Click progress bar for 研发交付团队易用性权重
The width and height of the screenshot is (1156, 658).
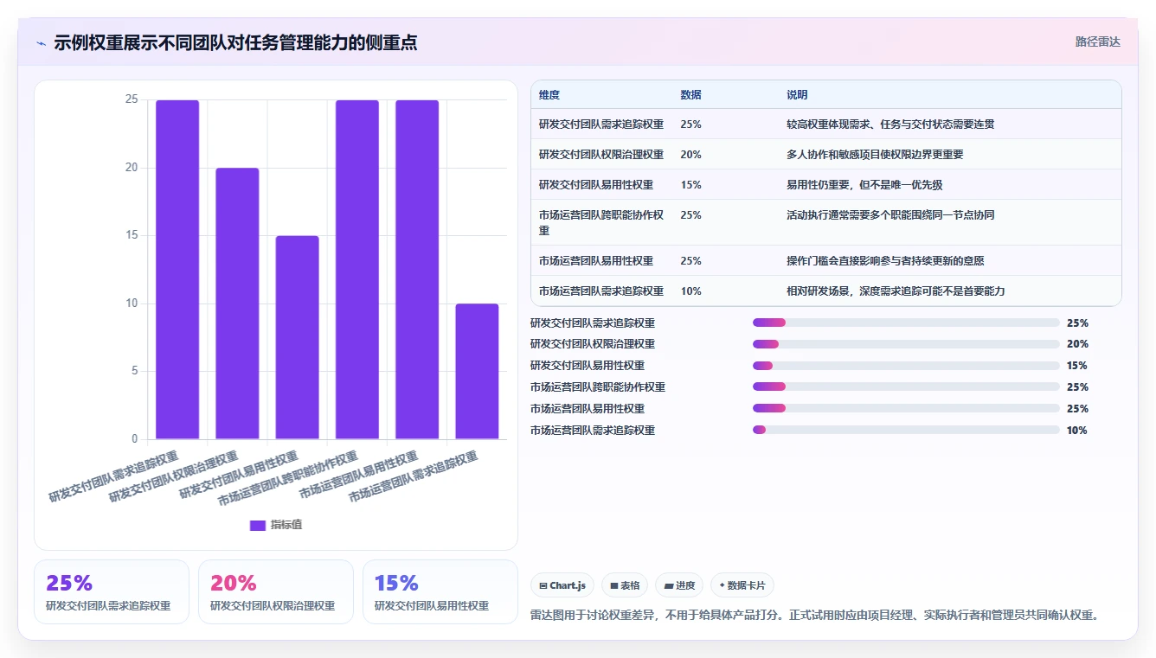(906, 366)
